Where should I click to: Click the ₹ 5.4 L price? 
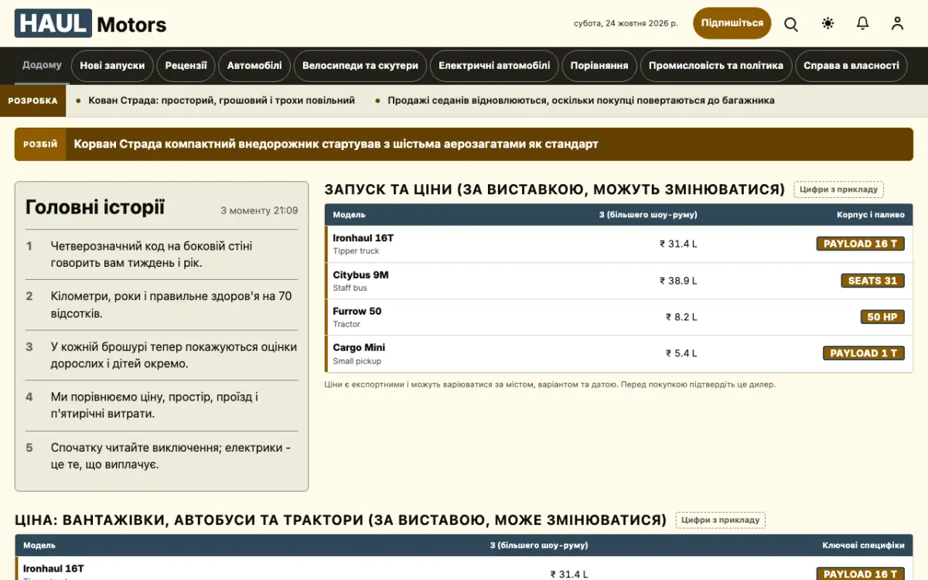coord(681,353)
